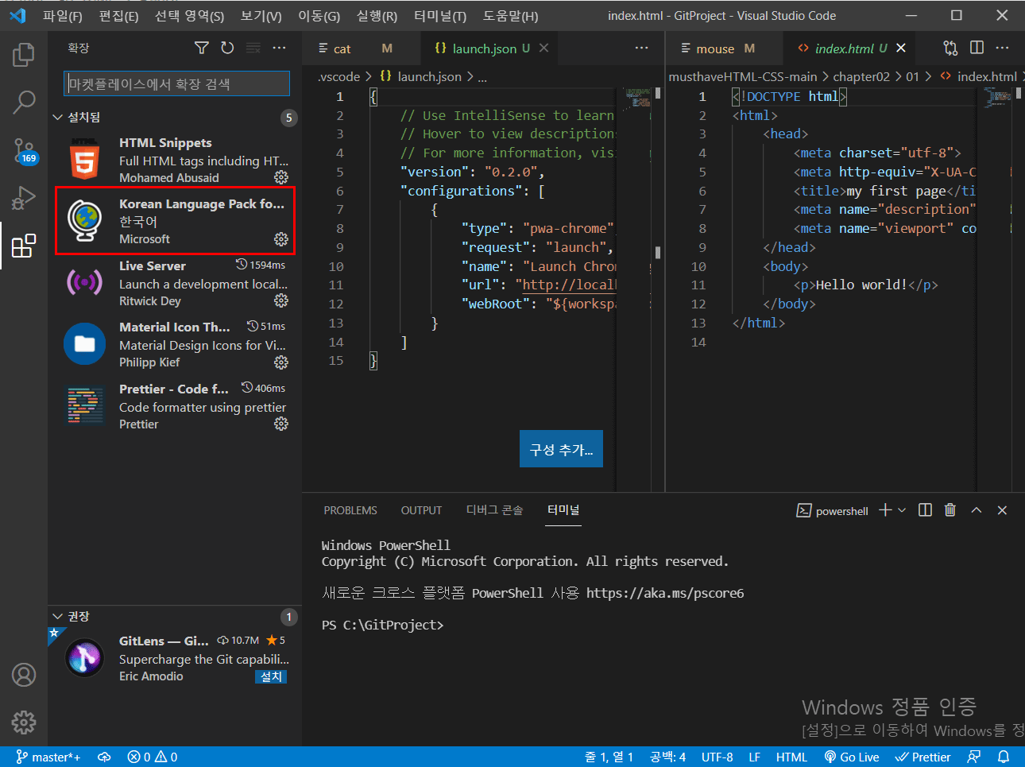The image size is (1025, 767).
Task: Manage Prettier extension gear icon
Action: 281,424
